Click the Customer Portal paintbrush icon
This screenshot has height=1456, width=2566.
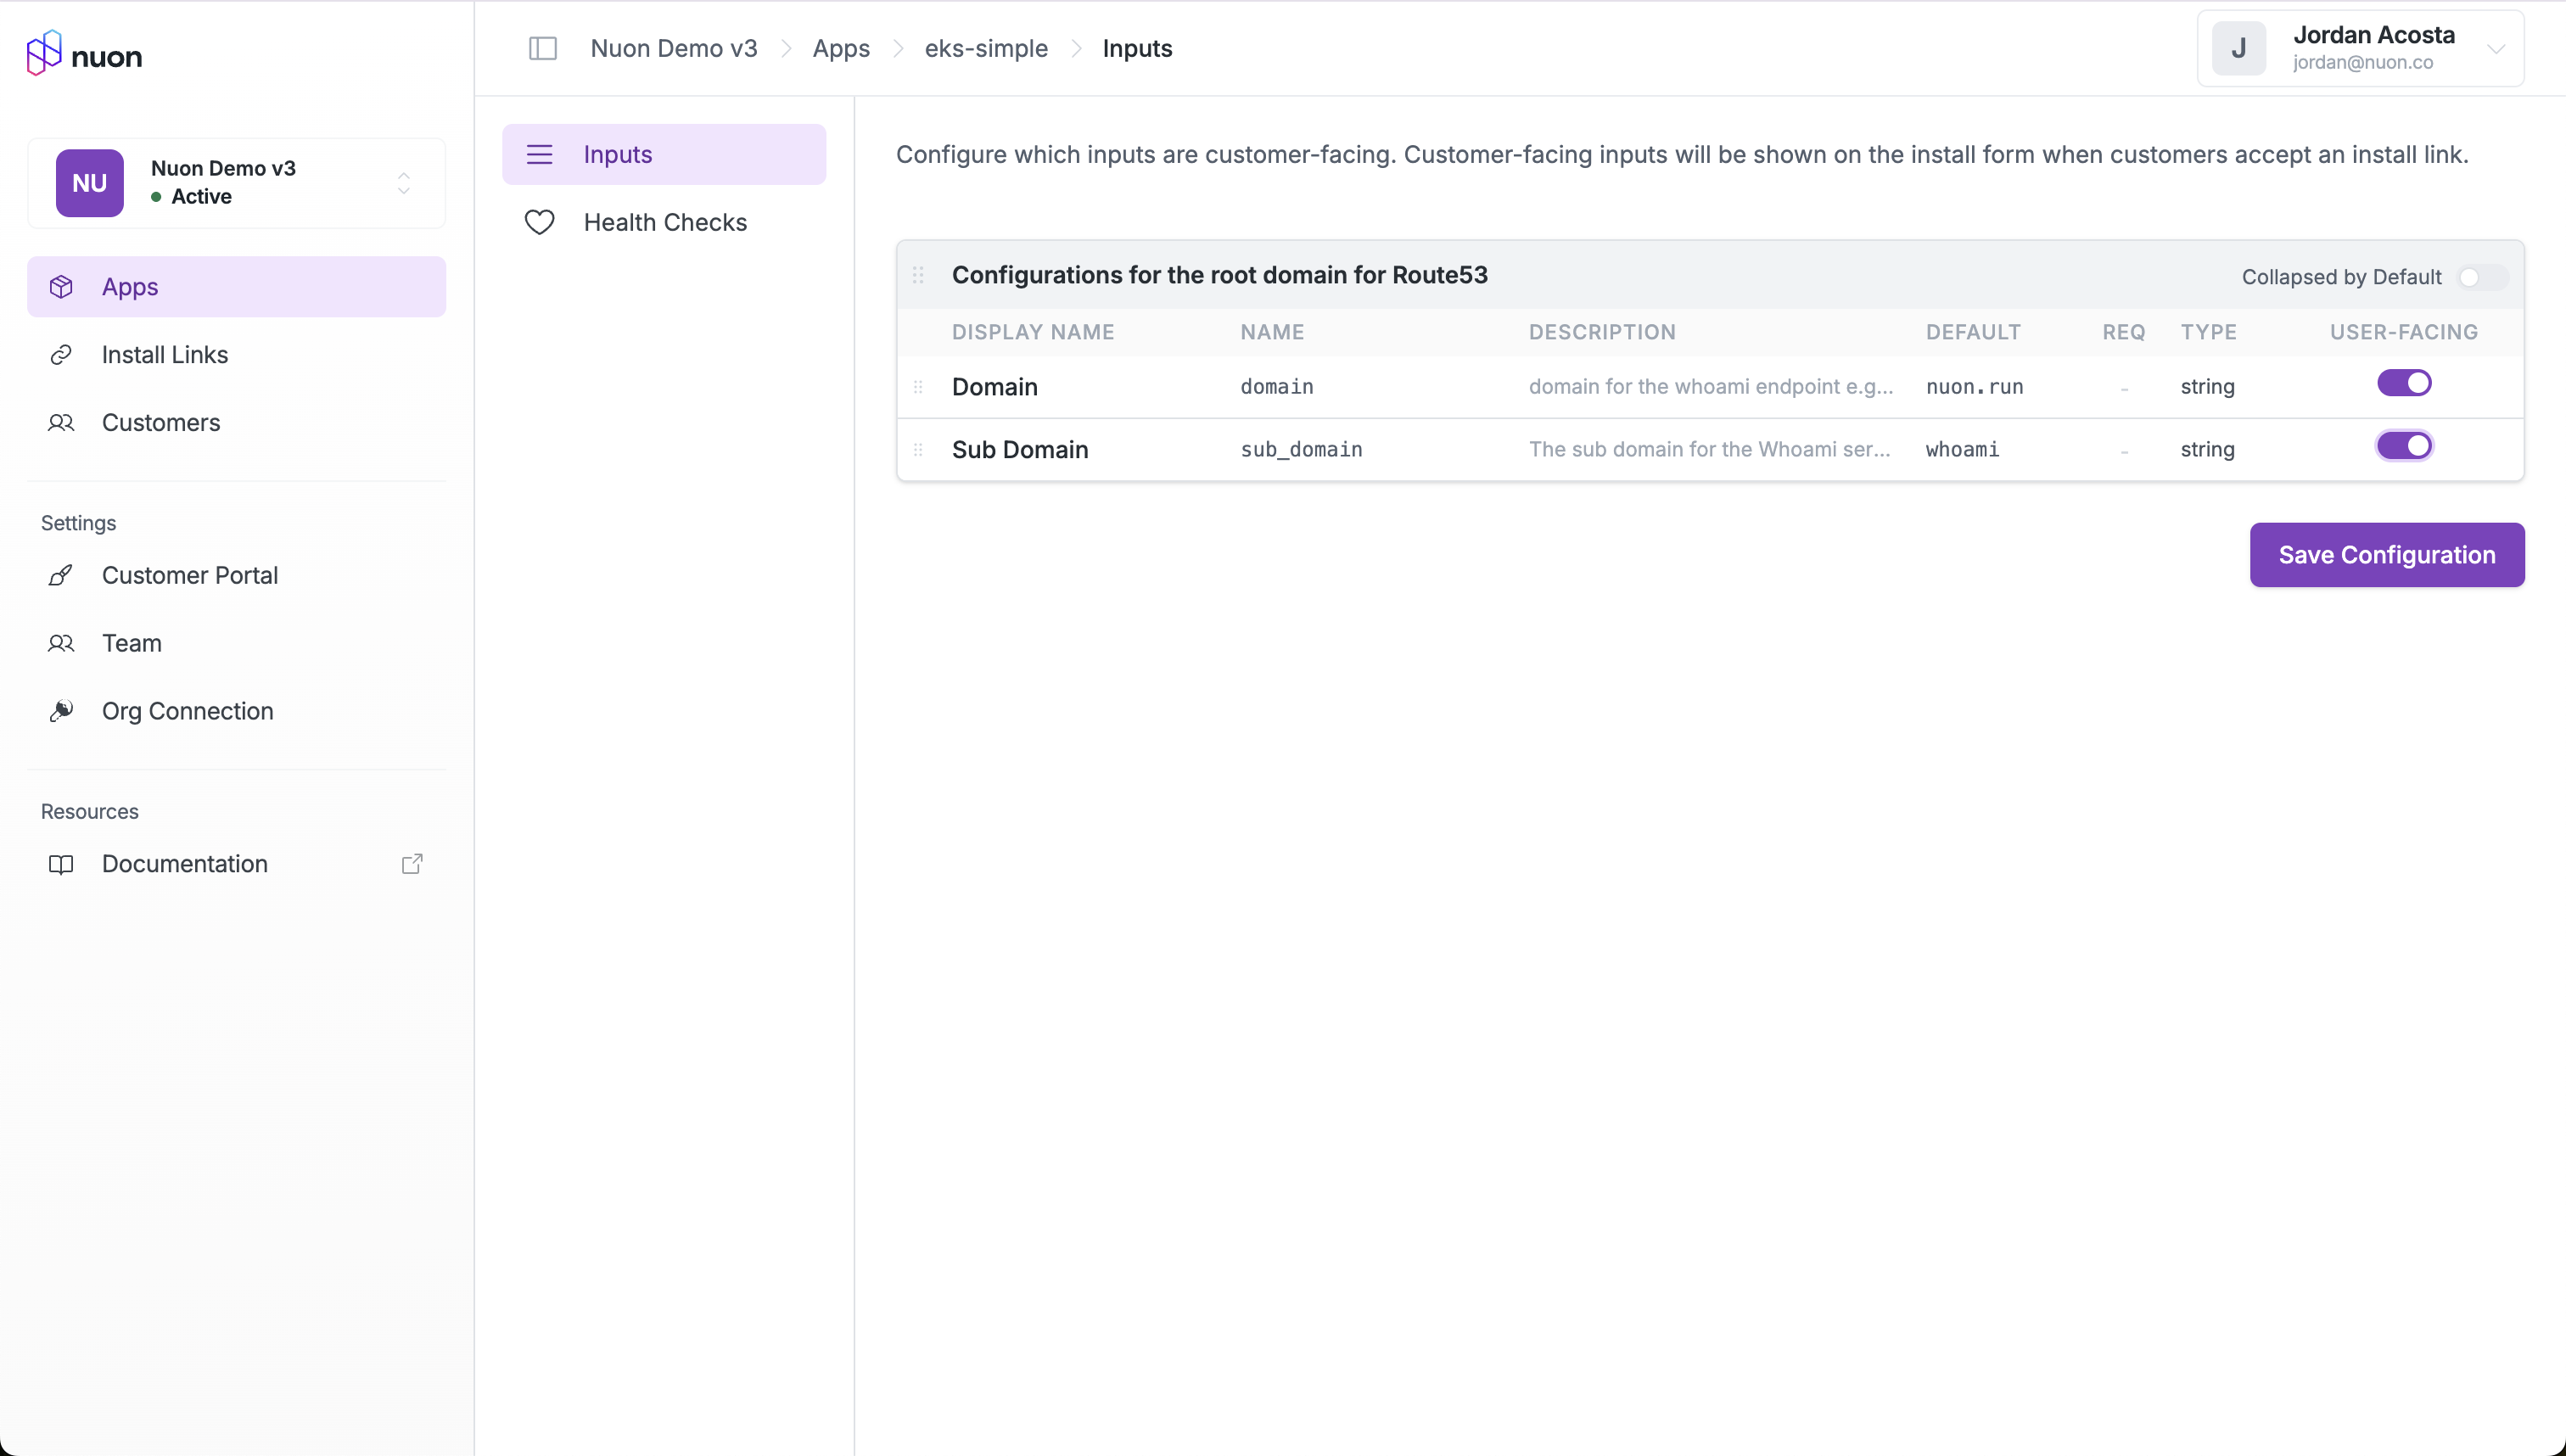click(x=62, y=575)
